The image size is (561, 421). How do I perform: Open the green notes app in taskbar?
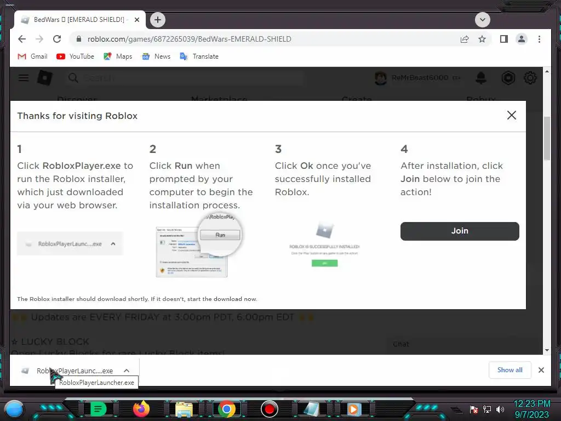pos(99,409)
